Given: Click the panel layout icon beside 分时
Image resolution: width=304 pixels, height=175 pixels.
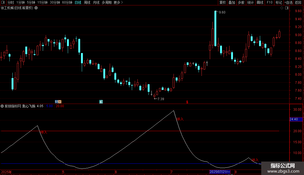Looking at the screenshot, I should click(x=3, y=2).
